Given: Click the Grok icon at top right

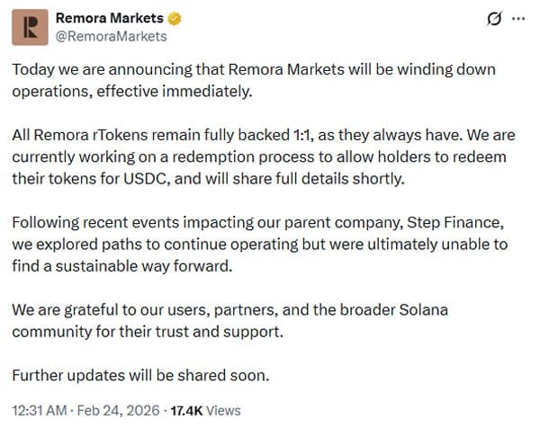Looking at the screenshot, I should 493,18.
